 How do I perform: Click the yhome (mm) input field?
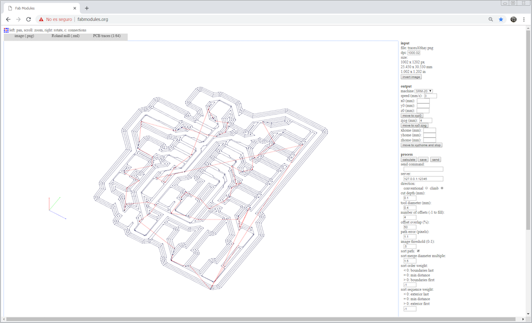coord(429,135)
